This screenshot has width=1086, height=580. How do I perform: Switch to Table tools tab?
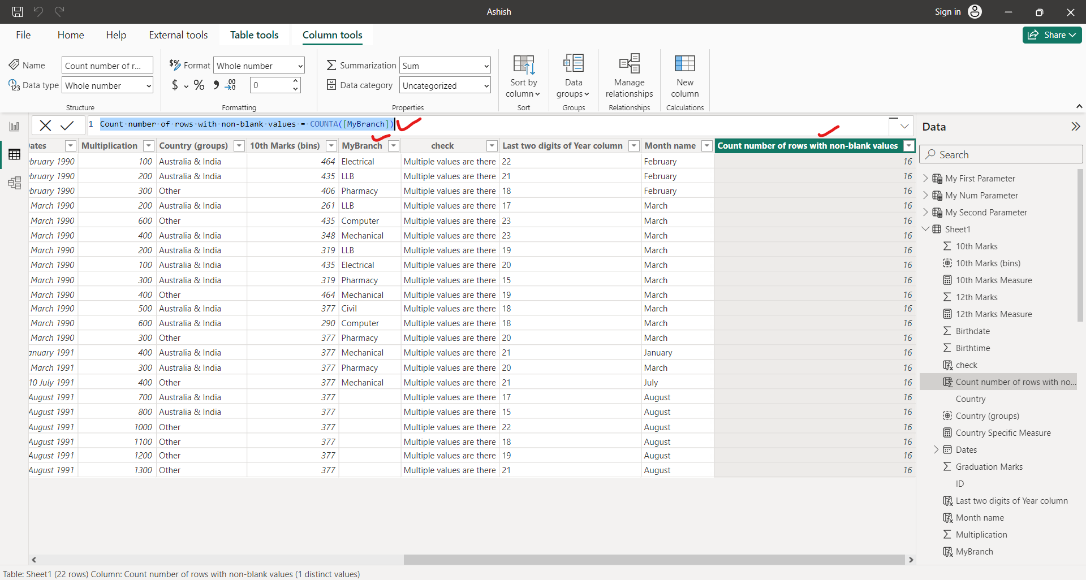click(254, 35)
